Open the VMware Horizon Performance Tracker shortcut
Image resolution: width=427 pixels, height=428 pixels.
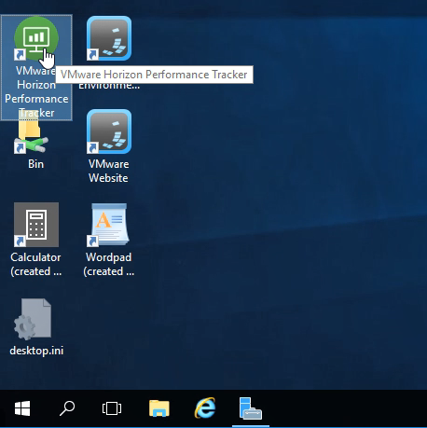pos(36,38)
